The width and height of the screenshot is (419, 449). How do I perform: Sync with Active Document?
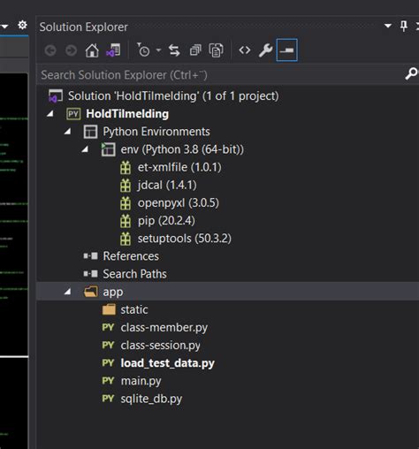pyautogui.click(x=174, y=50)
